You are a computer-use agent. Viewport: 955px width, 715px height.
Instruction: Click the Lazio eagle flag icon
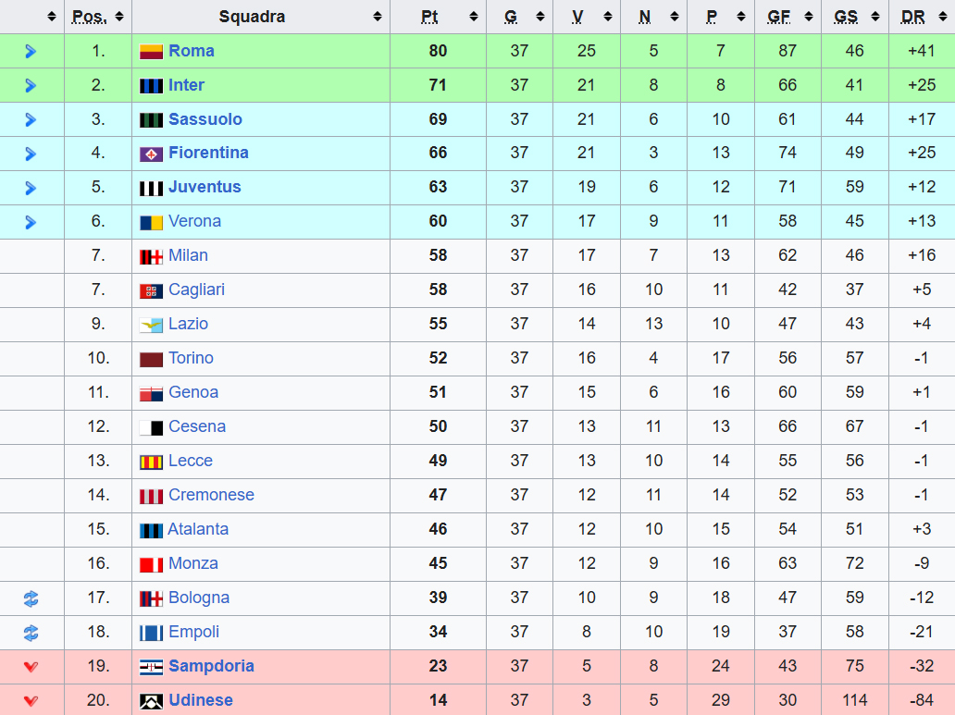coord(151,326)
